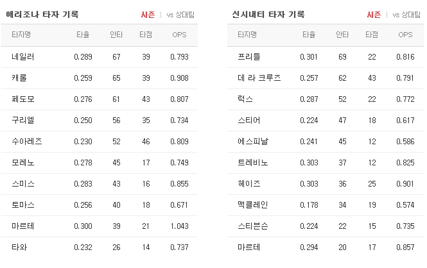
Task: Switch to vs 상대팀 in 신시내티 table
Action: pos(406,15)
